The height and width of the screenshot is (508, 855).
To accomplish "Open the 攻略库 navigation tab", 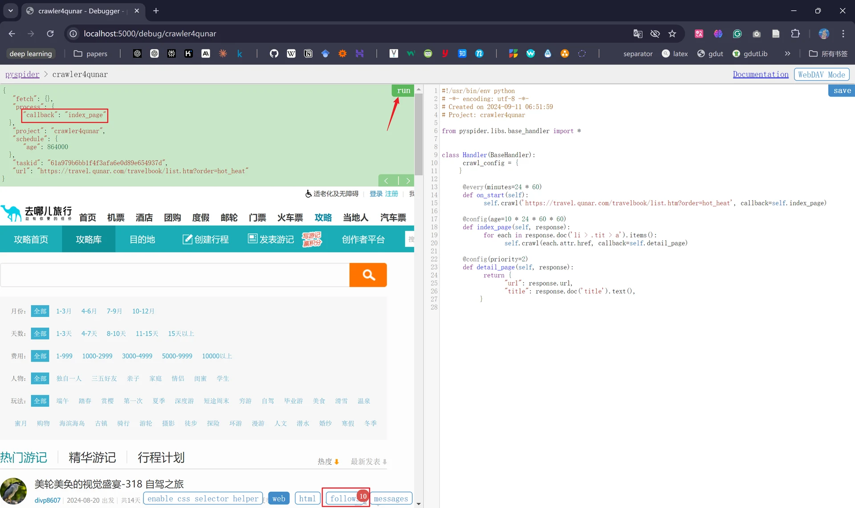I will tap(89, 239).
